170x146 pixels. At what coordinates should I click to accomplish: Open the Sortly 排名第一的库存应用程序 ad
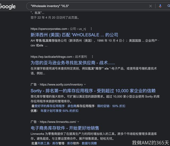tap(93, 91)
